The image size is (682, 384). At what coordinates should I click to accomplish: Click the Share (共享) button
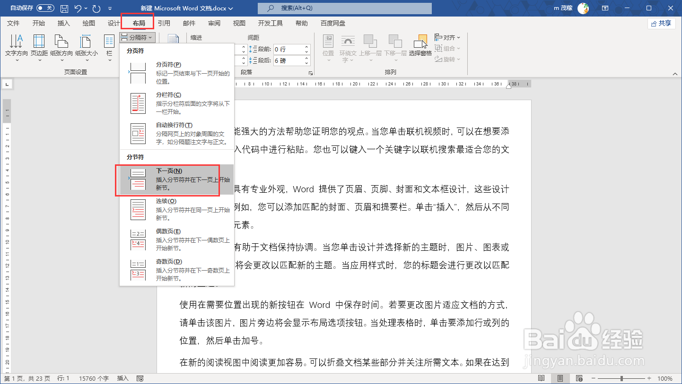(x=661, y=23)
